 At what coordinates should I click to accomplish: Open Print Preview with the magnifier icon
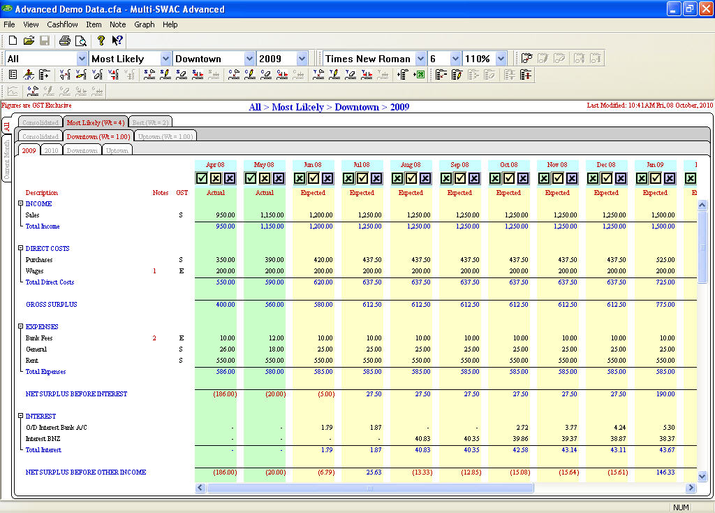(81, 41)
